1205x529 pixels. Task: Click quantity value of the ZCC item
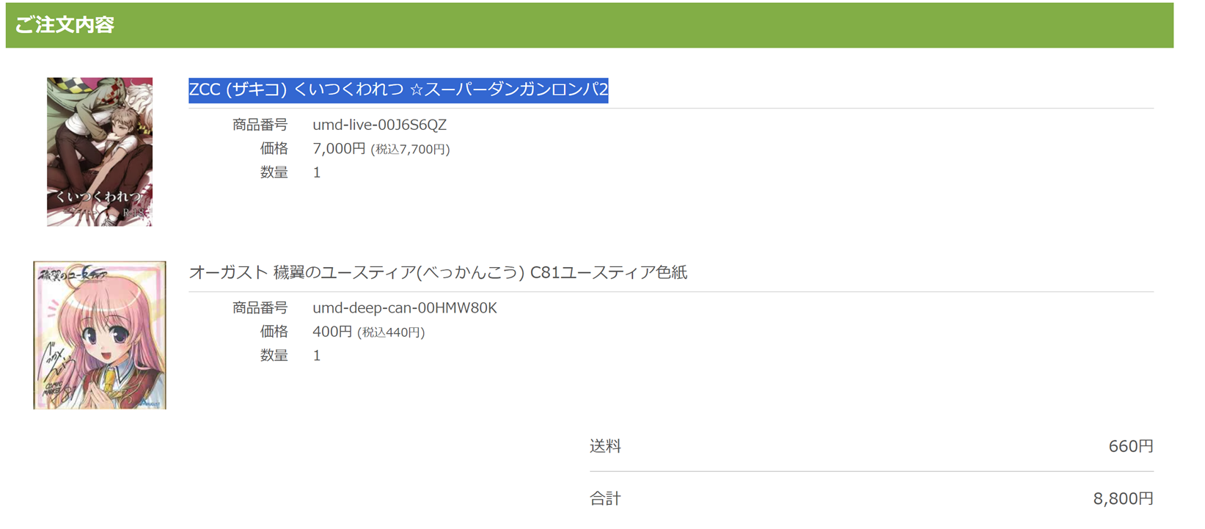317,172
